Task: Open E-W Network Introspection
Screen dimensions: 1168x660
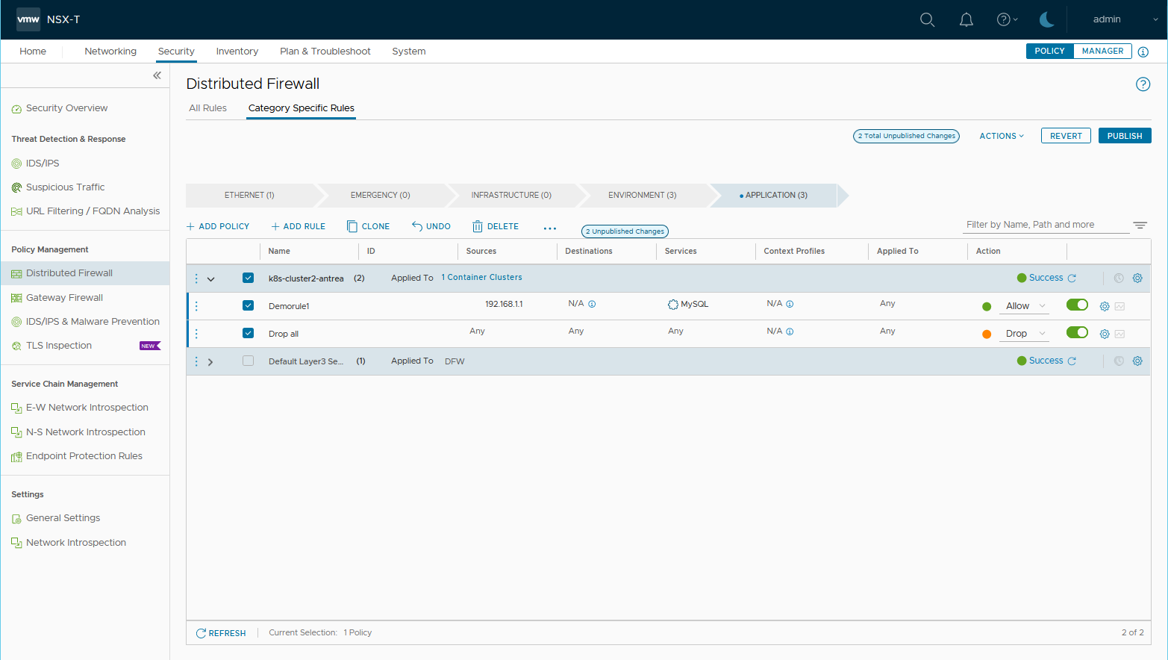Action: [x=87, y=408]
